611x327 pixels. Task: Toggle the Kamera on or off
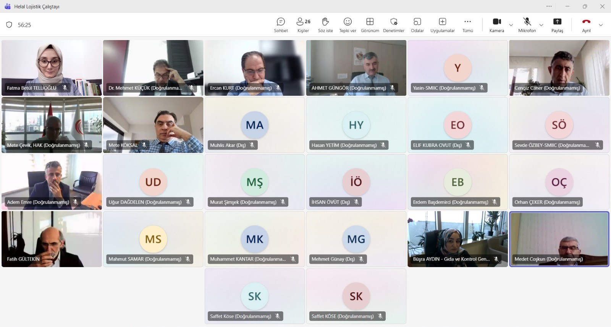496,25
